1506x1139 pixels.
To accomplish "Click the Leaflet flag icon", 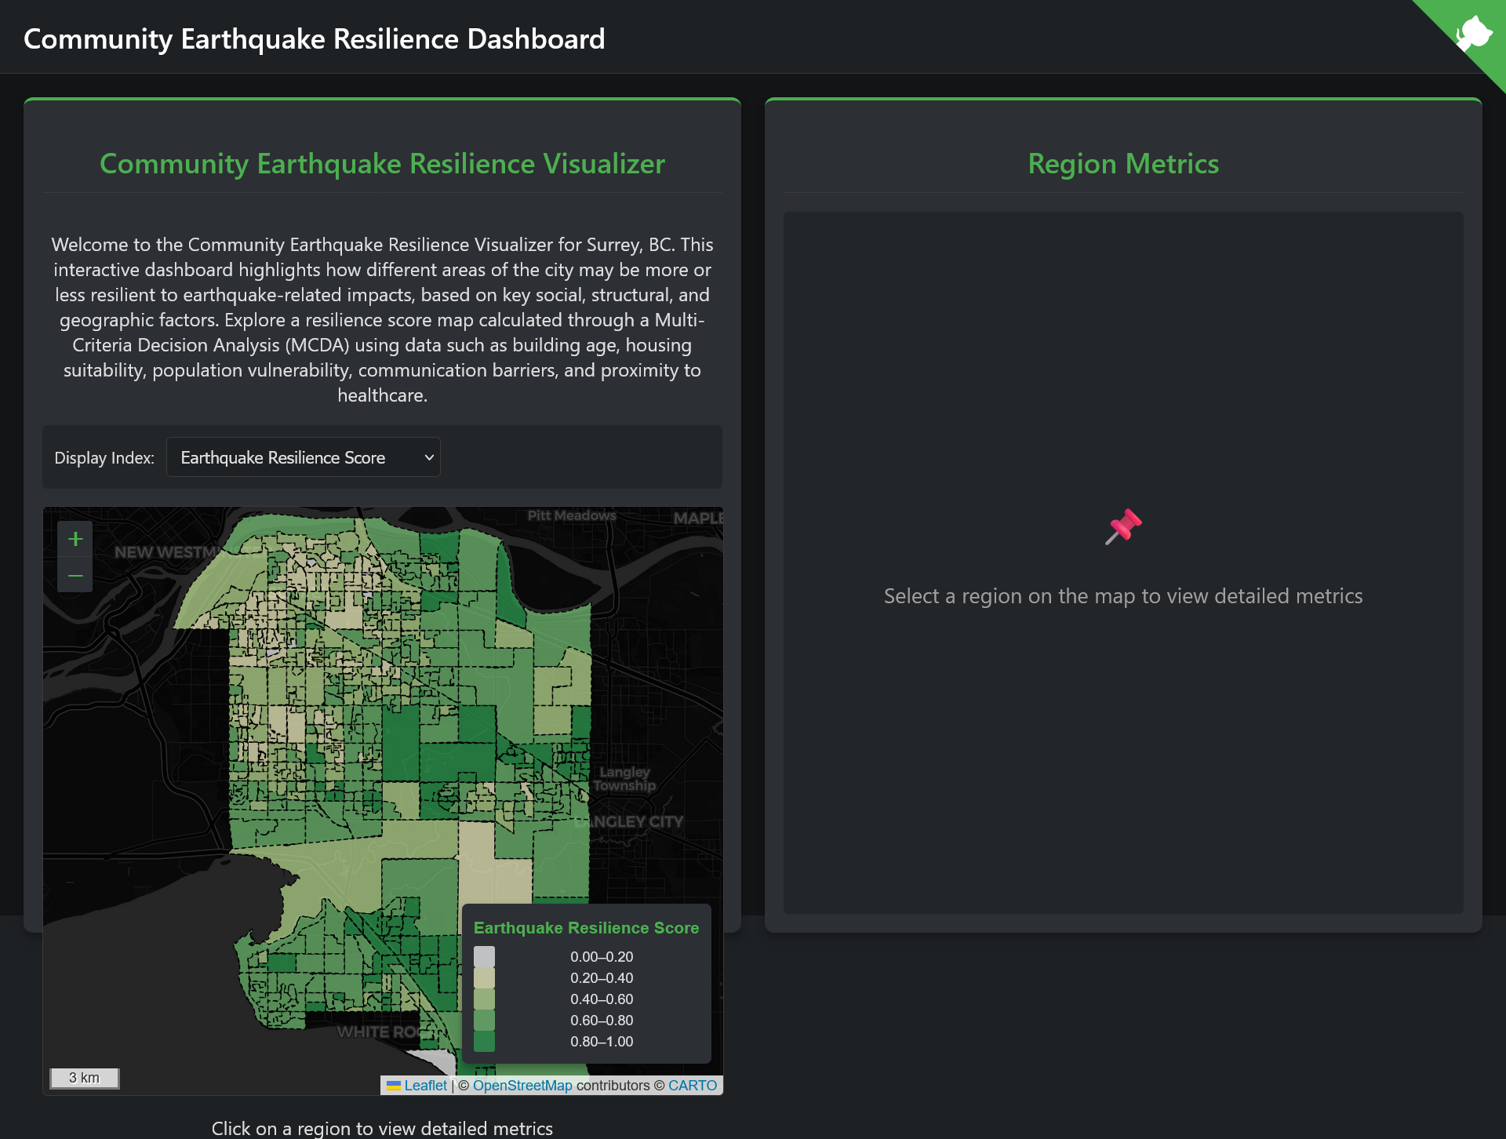I will click(394, 1086).
